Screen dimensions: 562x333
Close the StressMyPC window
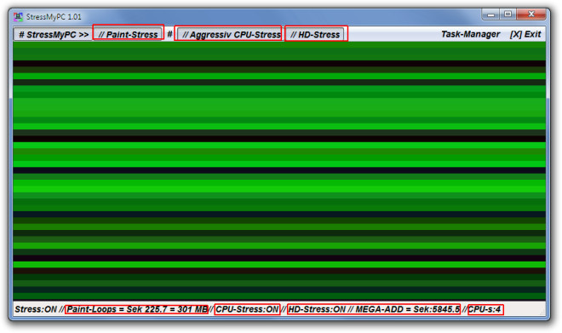pos(531,14)
